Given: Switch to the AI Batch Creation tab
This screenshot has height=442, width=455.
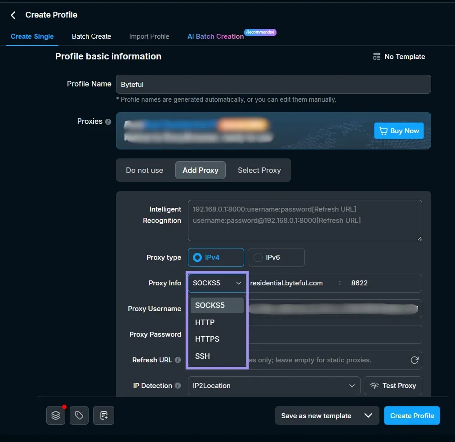Looking at the screenshot, I should (x=216, y=36).
